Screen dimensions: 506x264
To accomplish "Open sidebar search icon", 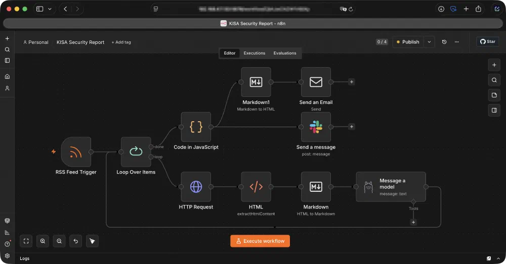I will click(x=7, y=49).
